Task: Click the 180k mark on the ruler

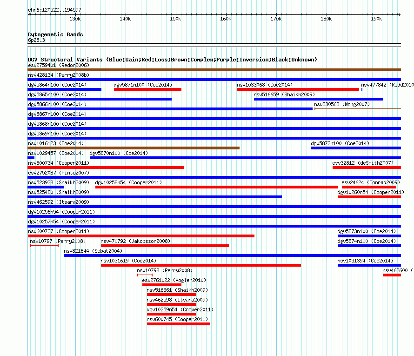Action: tap(327, 19)
